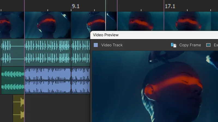Click the blue Video Track color square

tap(96, 45)
